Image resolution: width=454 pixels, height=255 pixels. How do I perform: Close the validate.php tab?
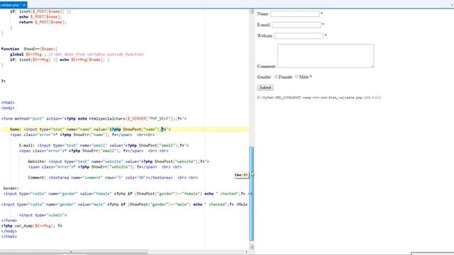[24, 5]
